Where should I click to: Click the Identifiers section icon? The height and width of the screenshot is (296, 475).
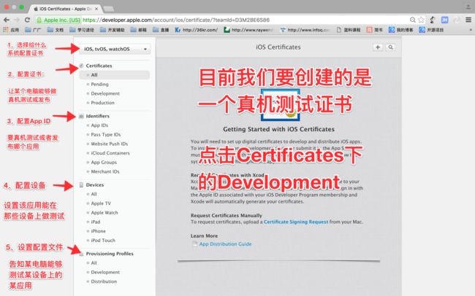tap(81, 116)
